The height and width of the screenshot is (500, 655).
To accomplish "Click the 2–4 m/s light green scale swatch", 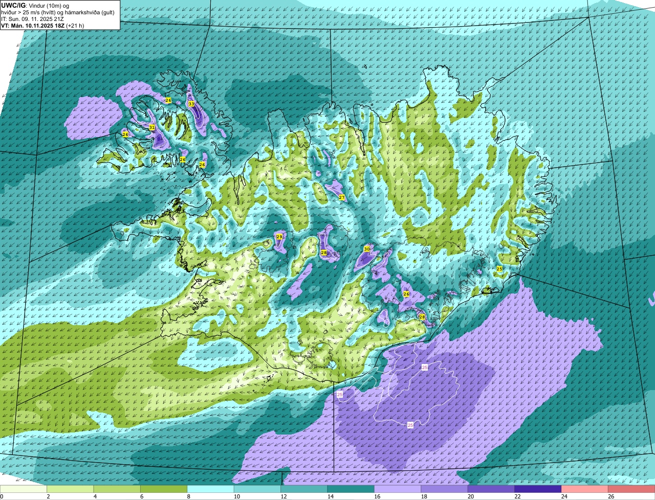I will tap(70, 489).
